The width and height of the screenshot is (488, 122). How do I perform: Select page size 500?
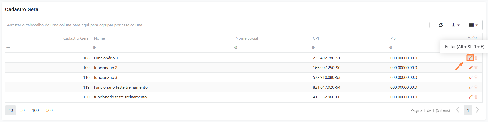click(49, 110)
